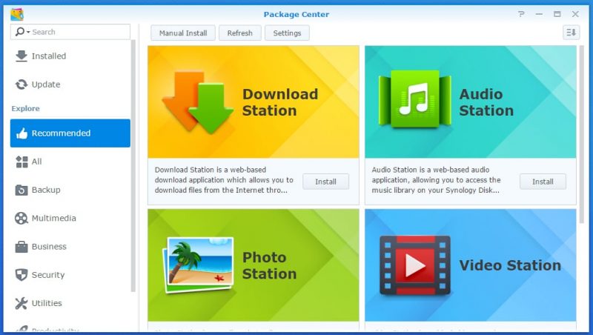Click the Audio Station description text
The height and width of the screenshot is (335, 593).
436,180
